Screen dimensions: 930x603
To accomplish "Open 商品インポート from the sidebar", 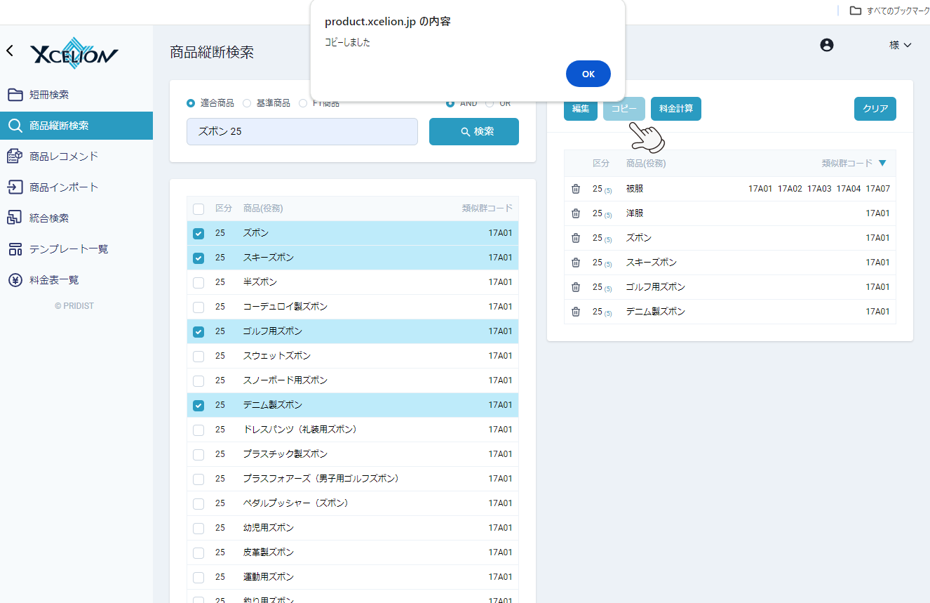I will tap(76, 187).
